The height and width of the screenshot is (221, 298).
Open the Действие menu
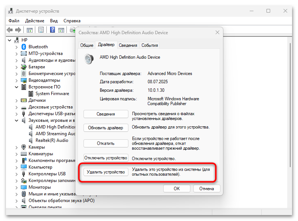(35, 21)
